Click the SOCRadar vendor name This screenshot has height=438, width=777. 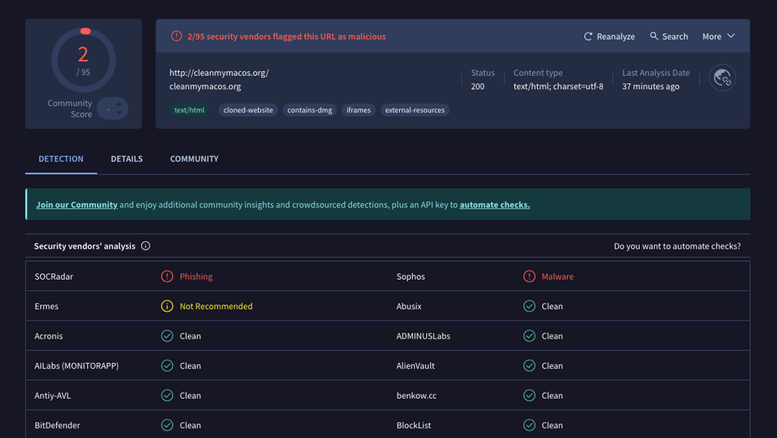point(54,276)
